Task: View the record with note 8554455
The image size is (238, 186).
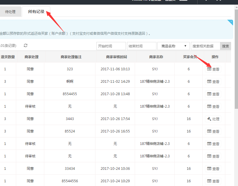Action: (x=213, y=94)
